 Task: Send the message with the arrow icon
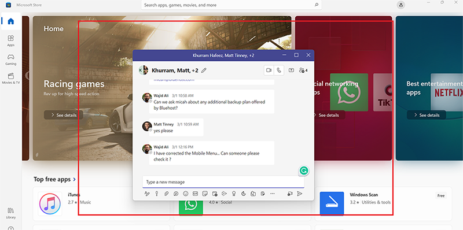pyautogui.click(x=300, y=194)
